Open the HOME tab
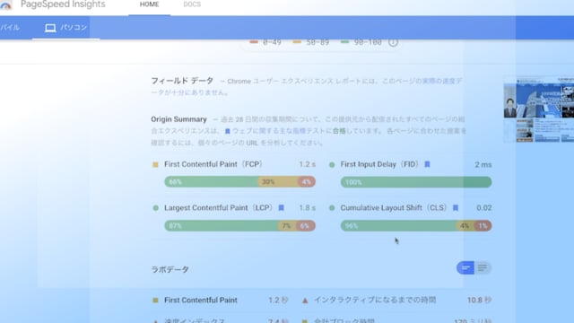Viewport: 574px width, 323px height. click(150, 4)
